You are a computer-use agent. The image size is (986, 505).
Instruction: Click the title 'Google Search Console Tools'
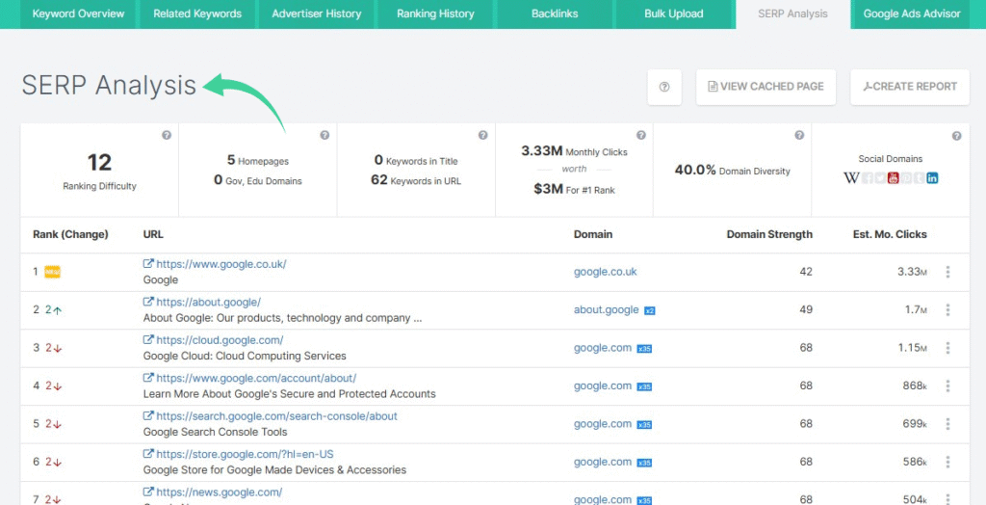tap(215, 432)
